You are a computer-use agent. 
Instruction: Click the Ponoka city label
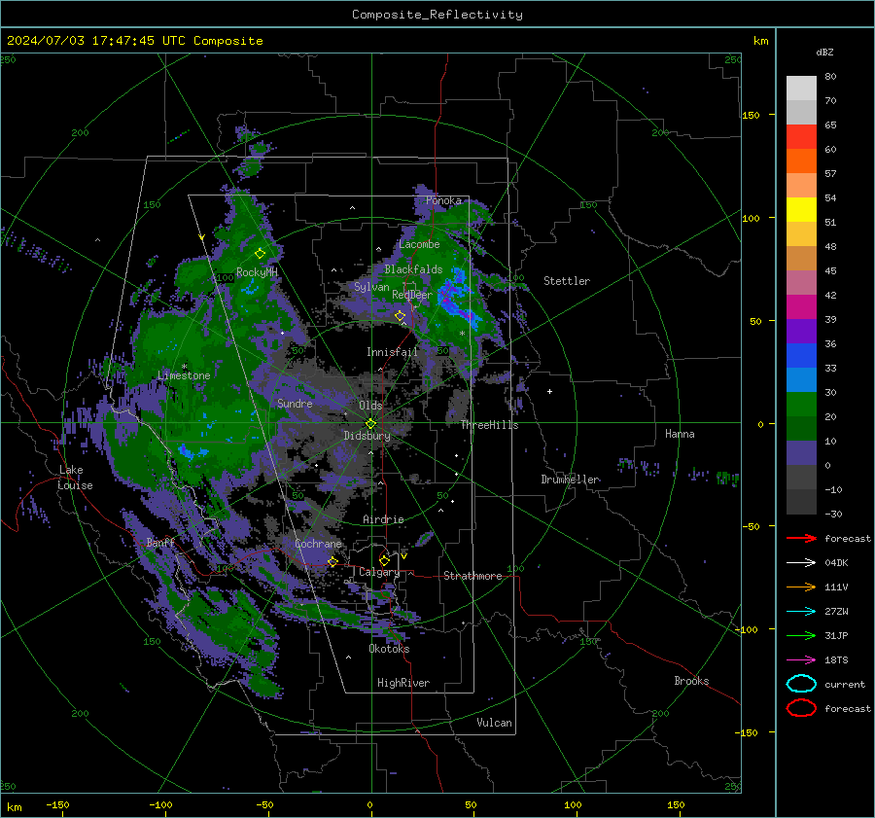(443, 200)
